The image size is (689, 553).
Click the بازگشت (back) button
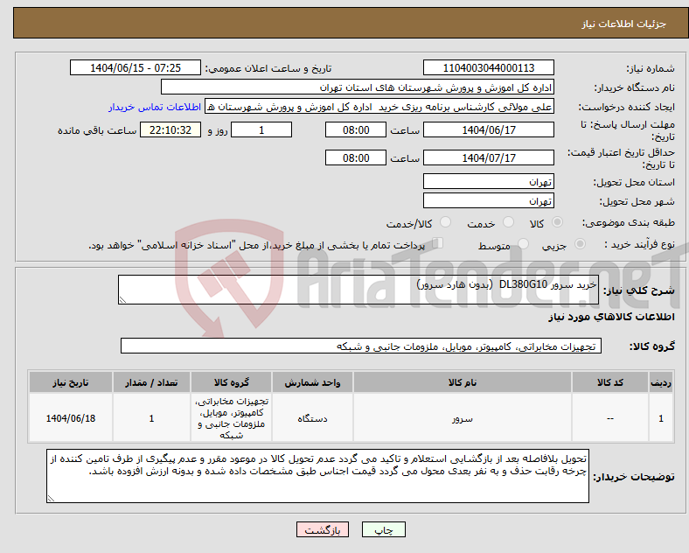coord(323,529)
